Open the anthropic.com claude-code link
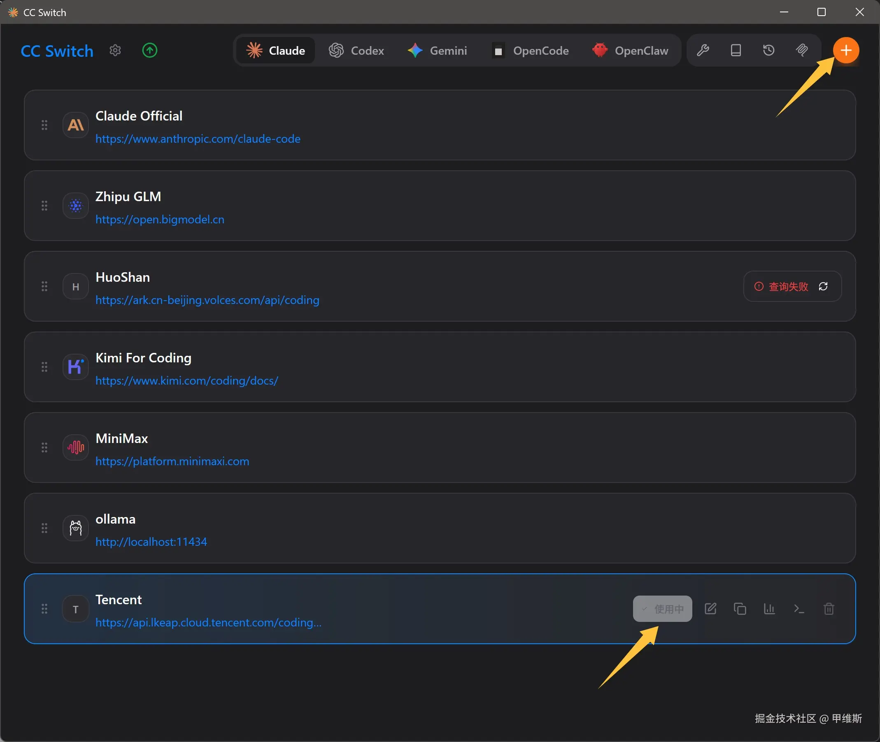The height and width of the screenshot is (742, 880). click(x=198, y=139)
